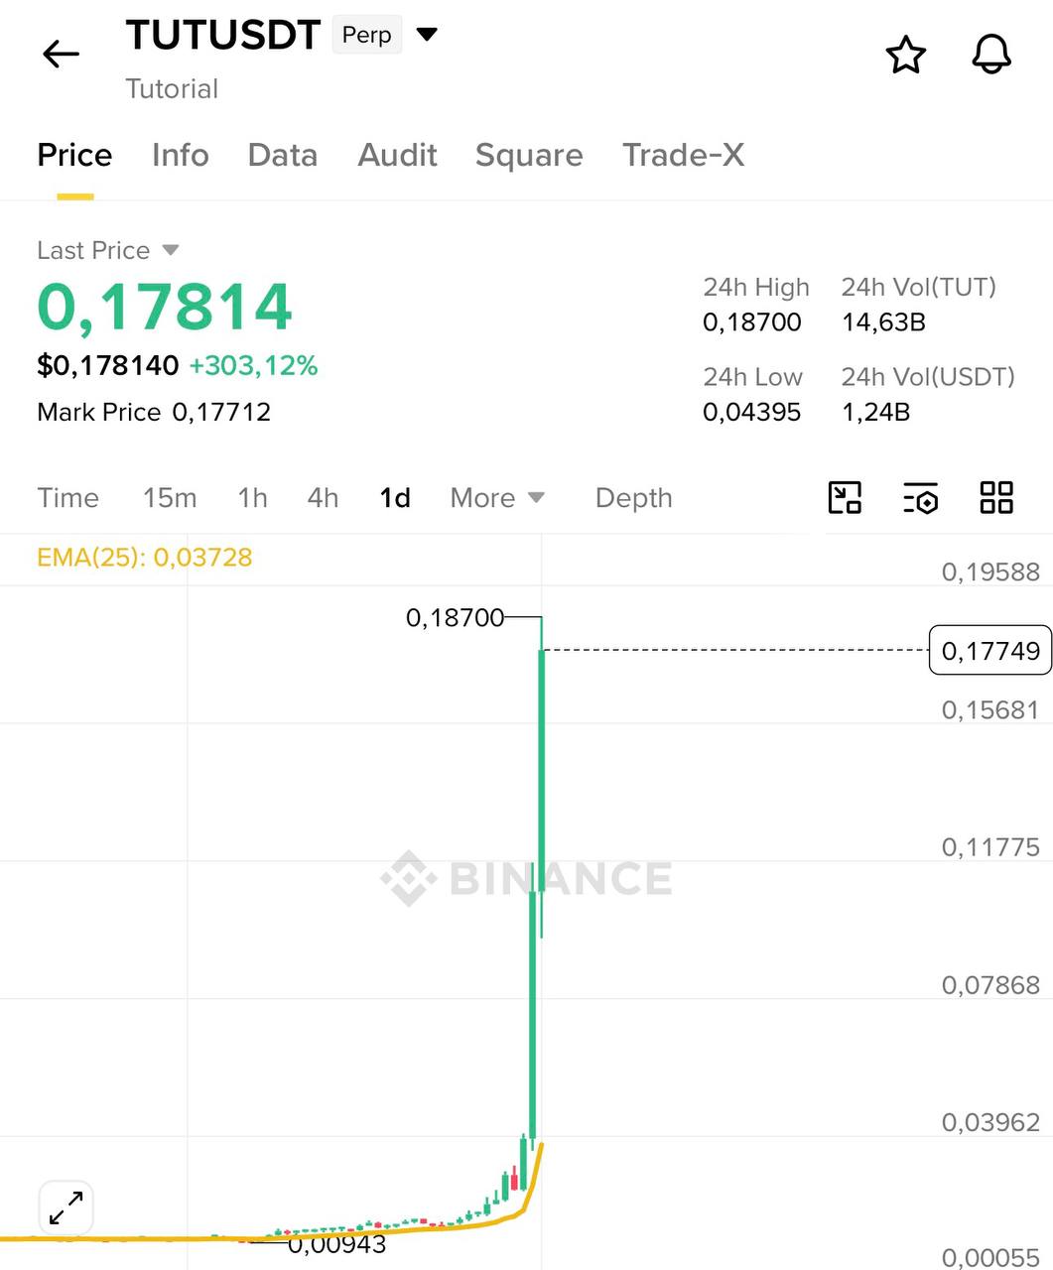The width and height of the screenshot is (1053, 1270).
Task: Open the Trade-X tab
Action: [x=683, y=155]
